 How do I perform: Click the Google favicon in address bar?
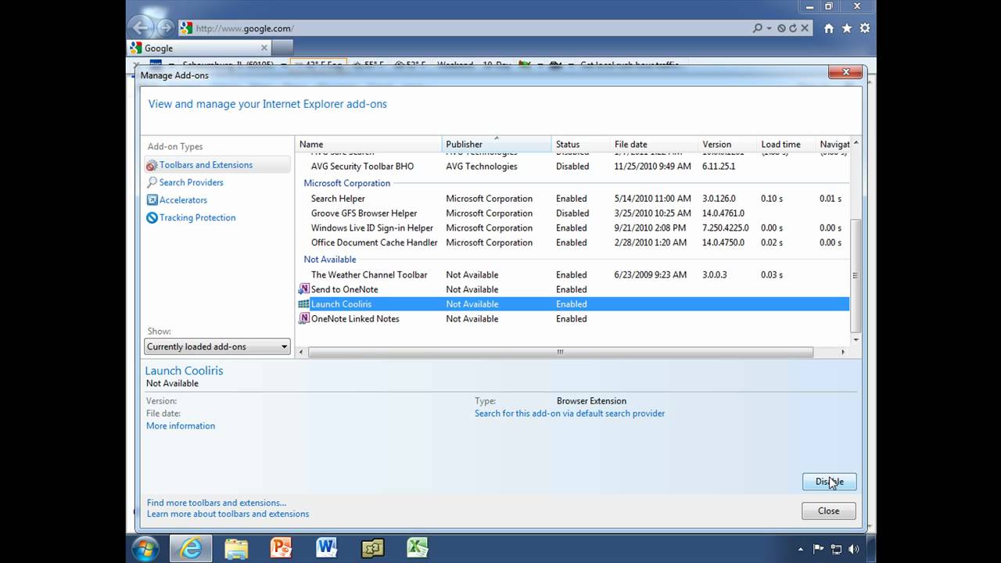click(186, 28)
